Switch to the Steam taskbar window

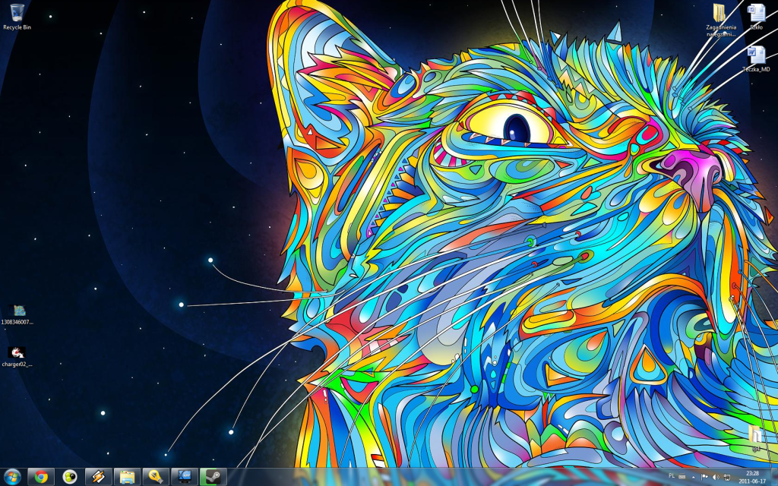(213, 477)
